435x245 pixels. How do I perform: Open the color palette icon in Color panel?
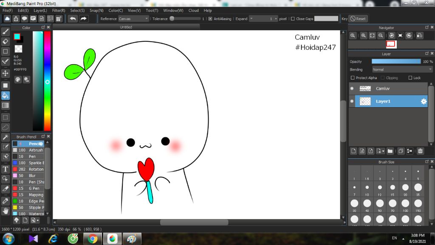[x=18, y=80]
